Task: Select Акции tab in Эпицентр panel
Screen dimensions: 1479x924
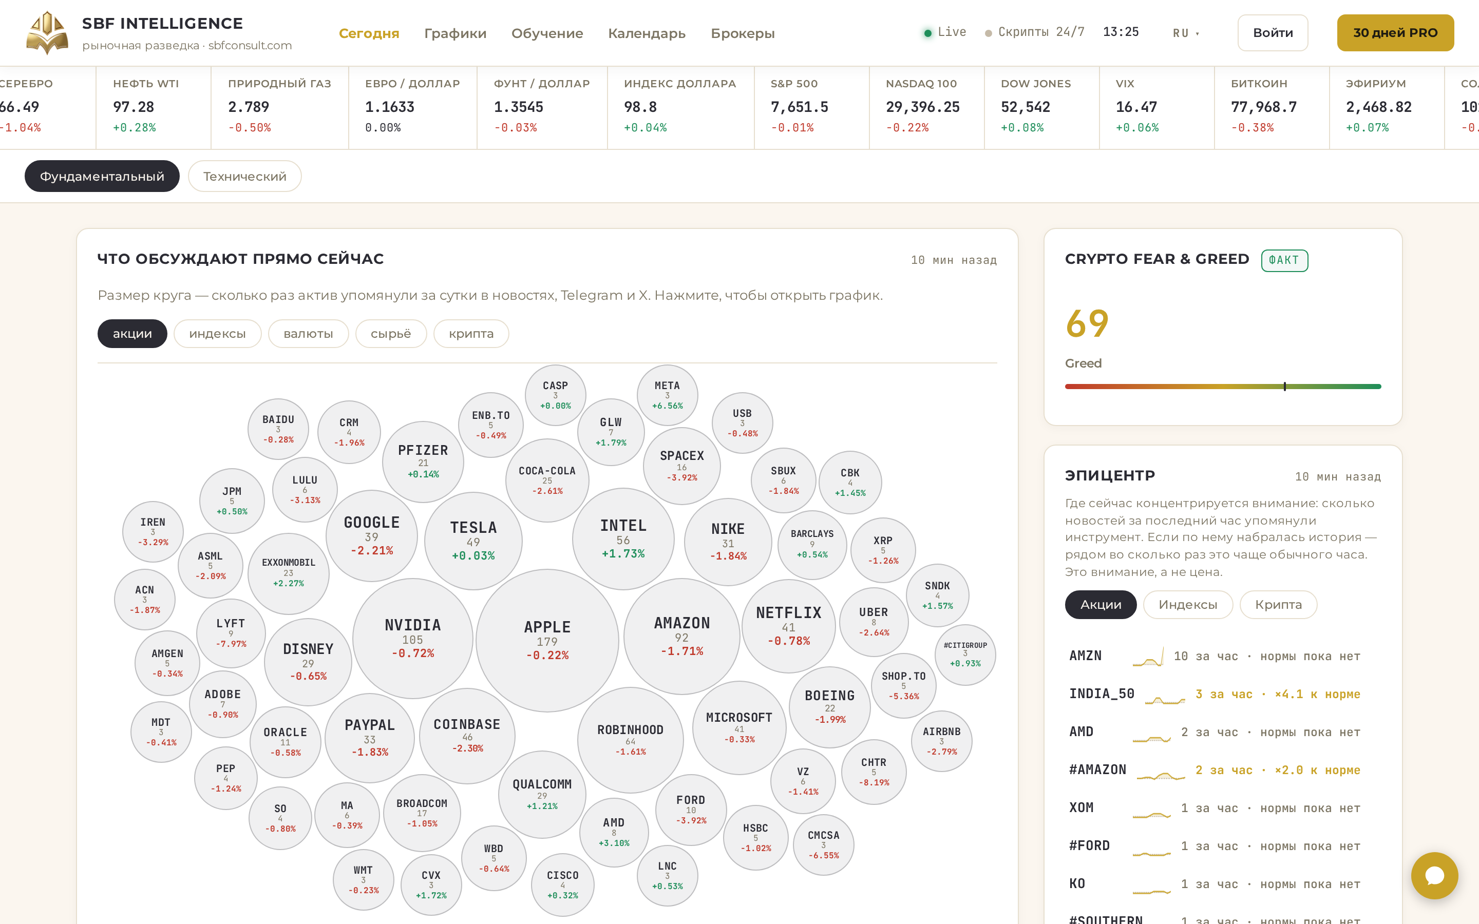Action: pos(1101,604)
